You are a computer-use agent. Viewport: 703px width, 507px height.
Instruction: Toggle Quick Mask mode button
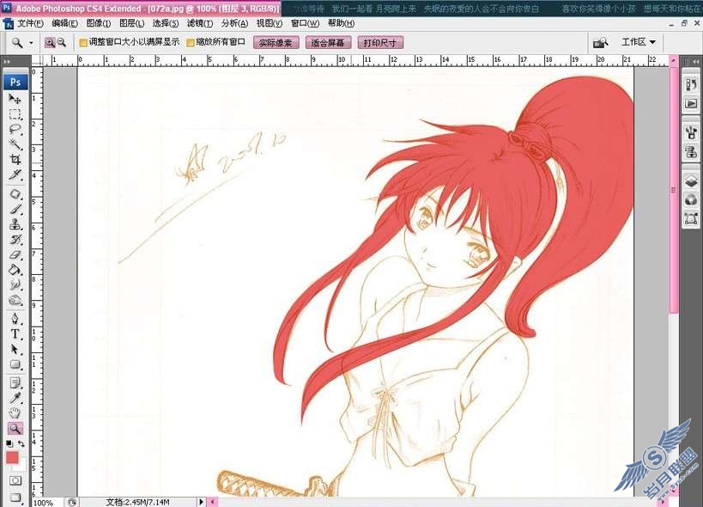click(x=15, y=480)
